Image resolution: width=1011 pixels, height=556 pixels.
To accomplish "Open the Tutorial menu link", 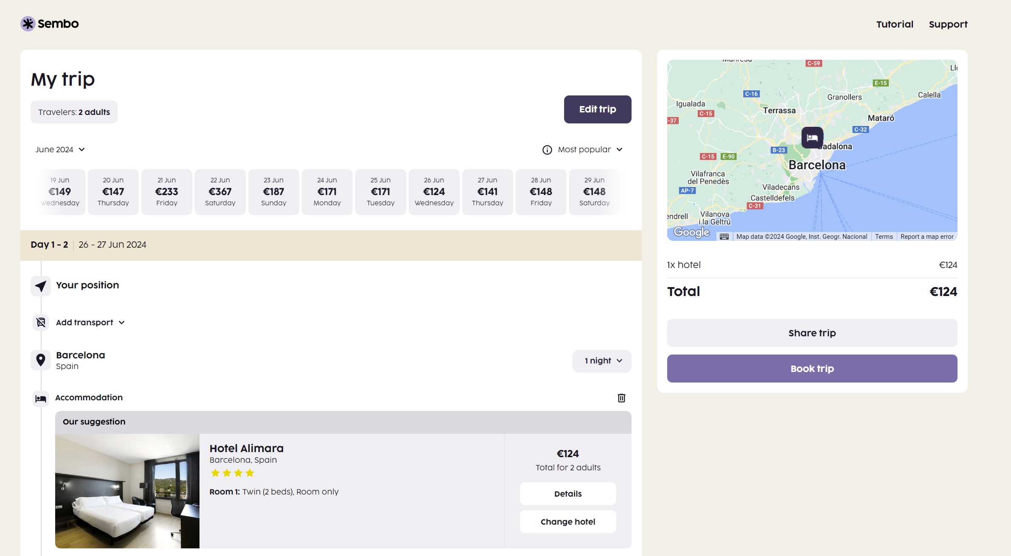I will point(895,24).
